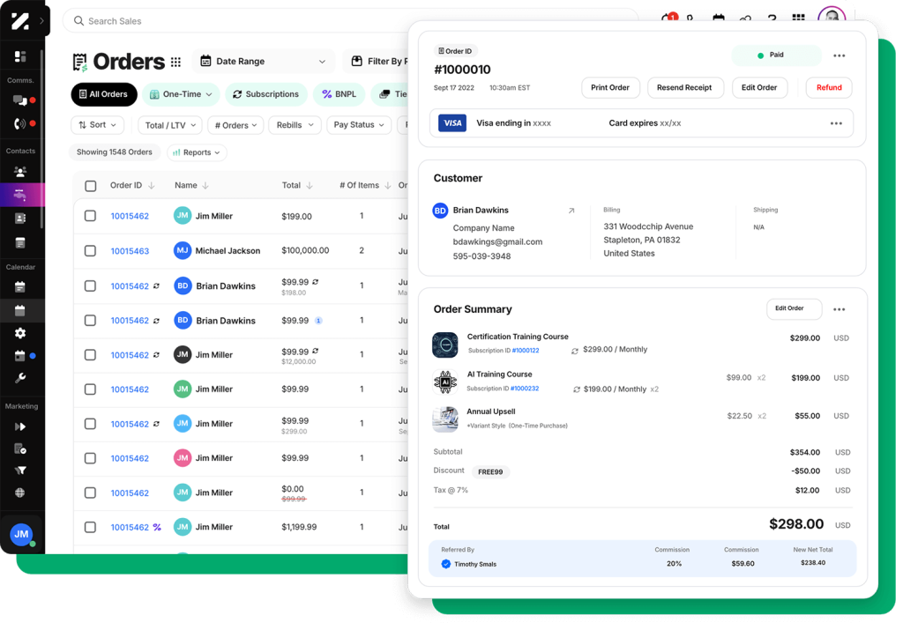Viewport: 903px width, 630px height.
Task: Click the Search Sales field
Action: coord(350,21)
